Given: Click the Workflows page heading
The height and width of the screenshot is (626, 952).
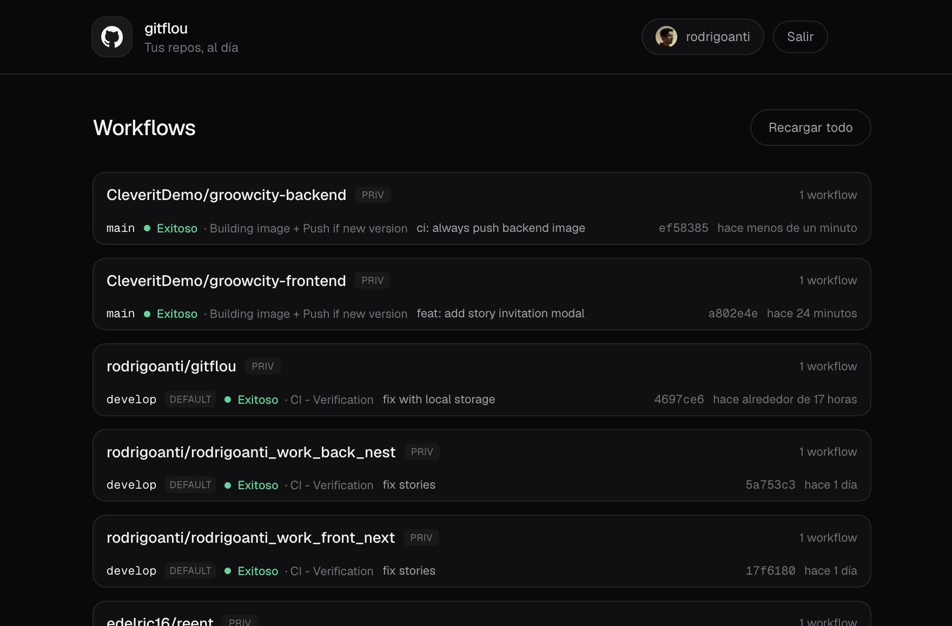Looking at the screenshot, I should pyautogui.click(x=144, y=128).
